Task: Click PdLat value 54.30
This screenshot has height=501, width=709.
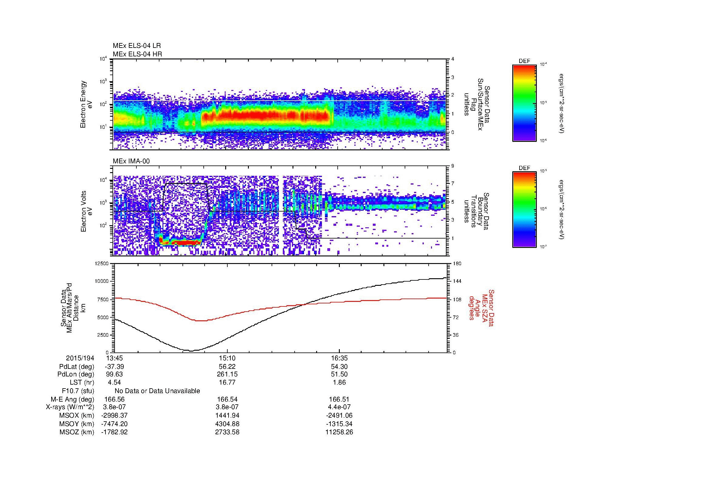Action: click(339, 367)
